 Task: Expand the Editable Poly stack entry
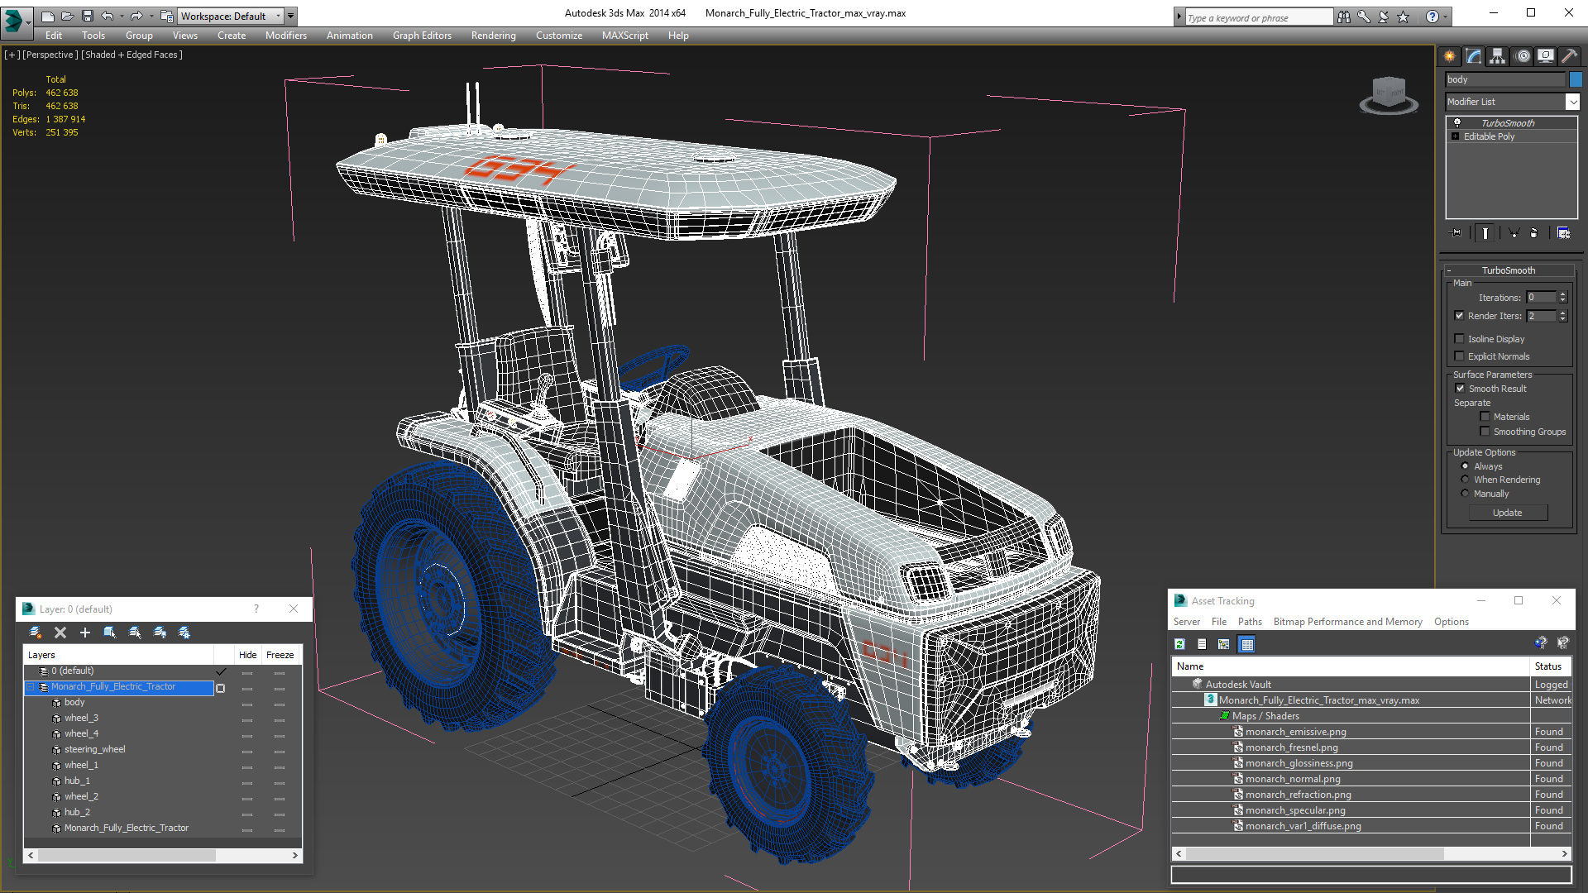(x=1455, y=136)
